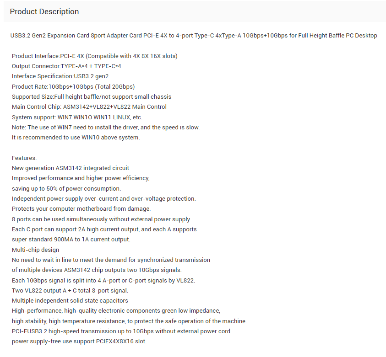The height and width of the screenshot is (357, 386).
Task: Click the over-current and over-voltage protection line
Action: 103,198
